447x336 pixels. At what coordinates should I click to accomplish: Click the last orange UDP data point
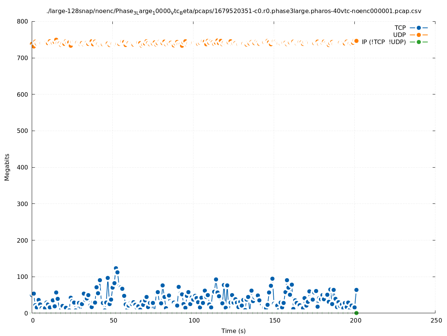[356, 41]
